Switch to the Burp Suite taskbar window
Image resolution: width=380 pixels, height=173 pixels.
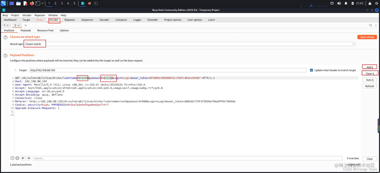point(83,3)
